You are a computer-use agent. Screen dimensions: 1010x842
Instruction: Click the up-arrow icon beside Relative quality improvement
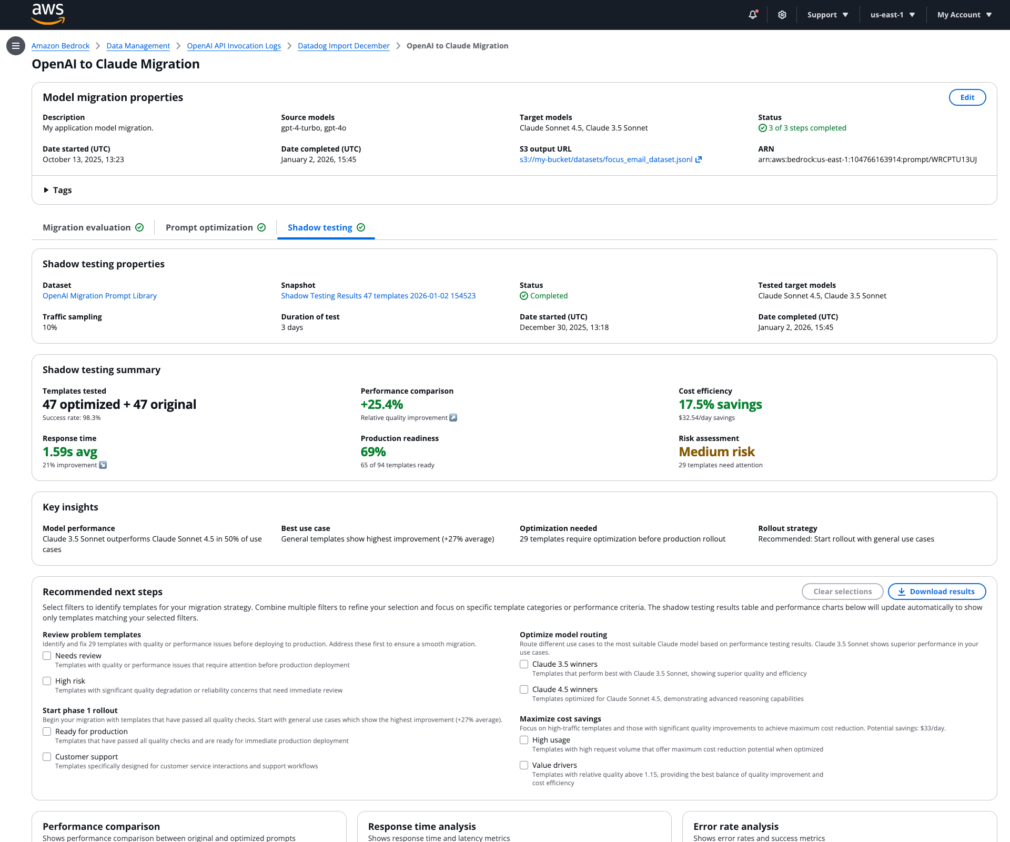pyautogui.click(x=453, y=418)
